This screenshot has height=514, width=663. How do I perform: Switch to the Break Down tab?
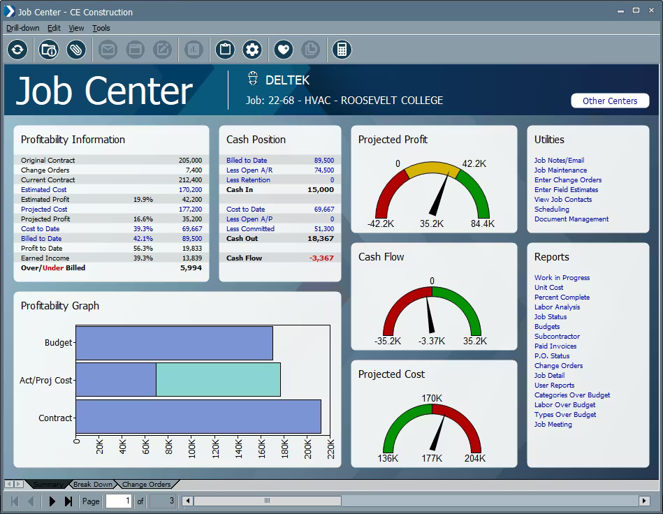point(92,484)
